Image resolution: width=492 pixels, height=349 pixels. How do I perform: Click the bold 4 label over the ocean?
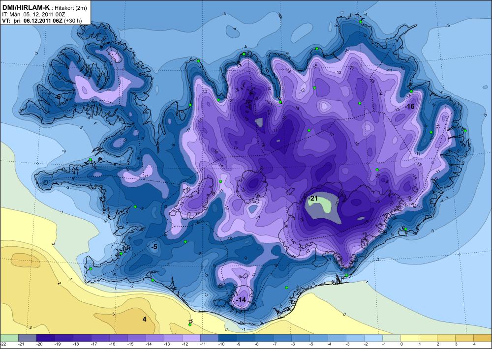[144, 319]
